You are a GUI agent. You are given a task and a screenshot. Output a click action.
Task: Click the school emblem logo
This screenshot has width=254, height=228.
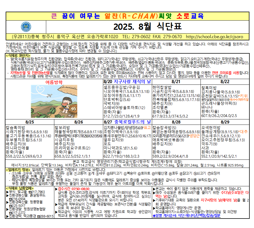click(x=26, y=27)
